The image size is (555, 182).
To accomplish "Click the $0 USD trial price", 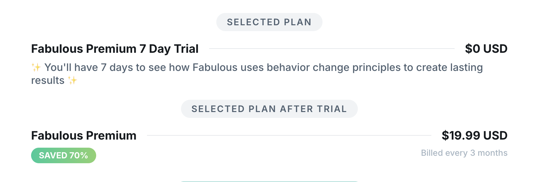I will (x=486, y=49).
